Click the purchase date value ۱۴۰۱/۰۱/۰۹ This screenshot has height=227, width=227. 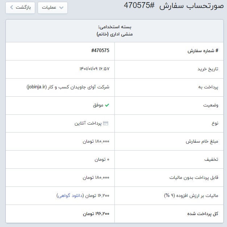pyautogui.click(x=94, y=69)
